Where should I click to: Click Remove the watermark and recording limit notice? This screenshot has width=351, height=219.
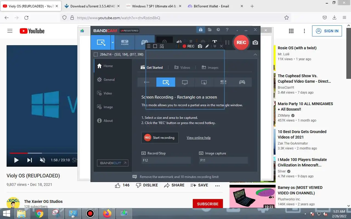[x=175, y=177]
